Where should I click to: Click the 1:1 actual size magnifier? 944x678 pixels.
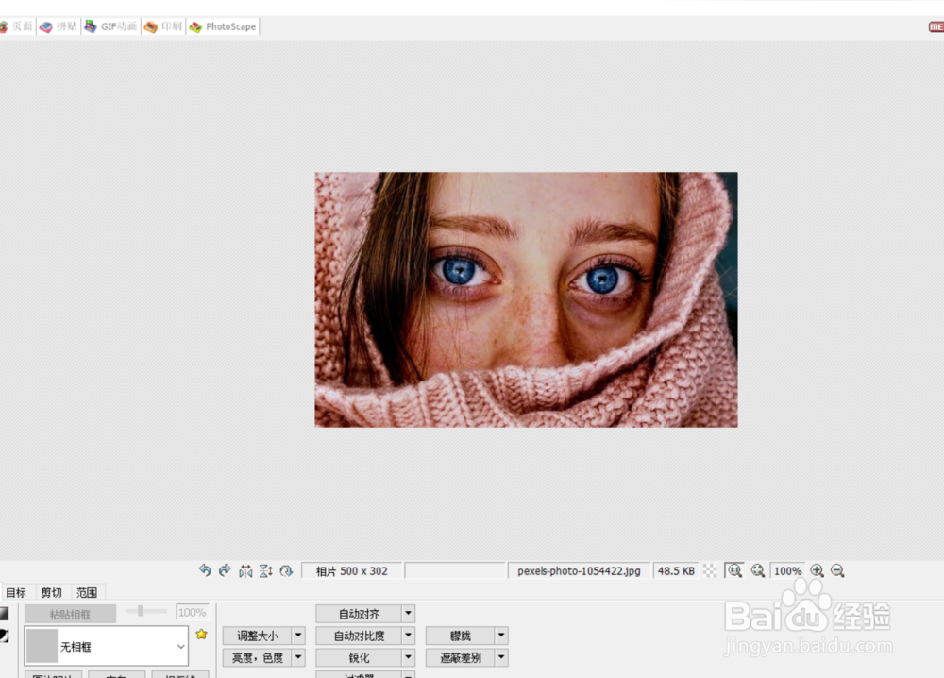734,570
